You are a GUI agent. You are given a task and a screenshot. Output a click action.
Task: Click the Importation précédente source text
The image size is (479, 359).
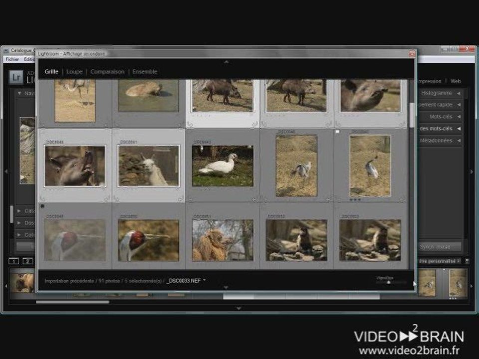[69, 281]
